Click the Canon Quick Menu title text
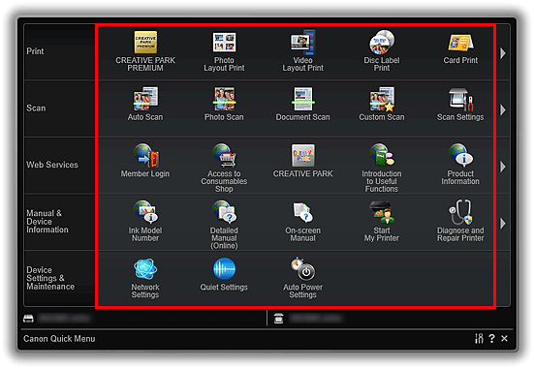 tap(59, 339)
